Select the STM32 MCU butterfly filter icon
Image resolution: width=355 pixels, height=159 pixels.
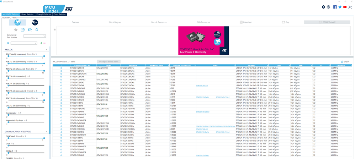point(17,22)
